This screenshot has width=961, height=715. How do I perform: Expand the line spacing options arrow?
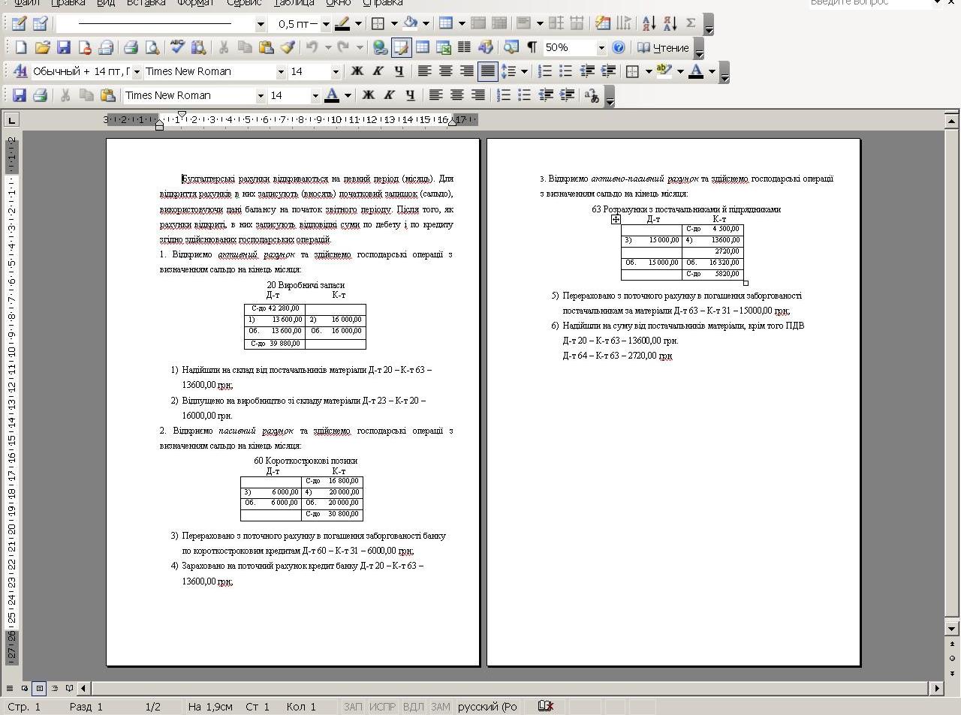pyautogui.click(x=524, y=71)
